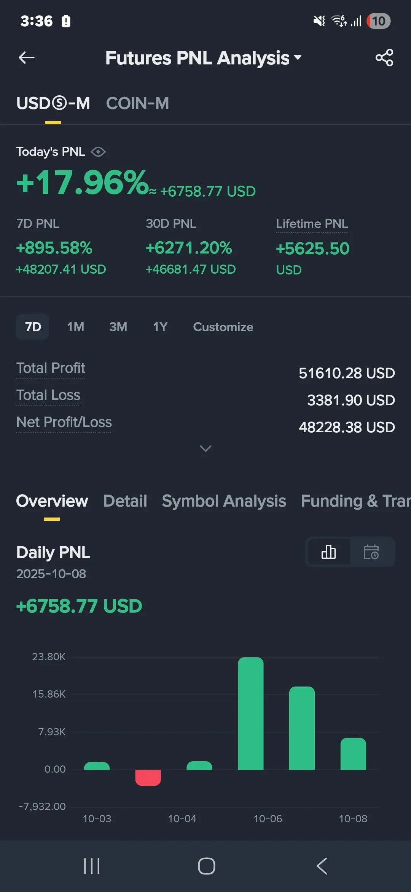Viewport: 411px width, 892px height.
Task: Select the USDⓈ-M tab
Action: [x=53, y=103]
